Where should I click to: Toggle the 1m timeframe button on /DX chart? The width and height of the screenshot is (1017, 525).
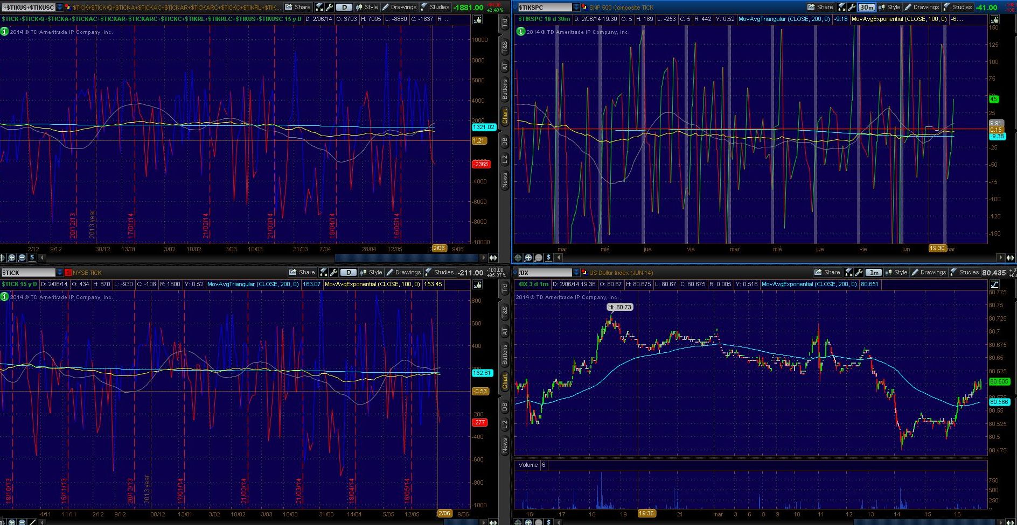pyautogui.click(x=873, y=272)
